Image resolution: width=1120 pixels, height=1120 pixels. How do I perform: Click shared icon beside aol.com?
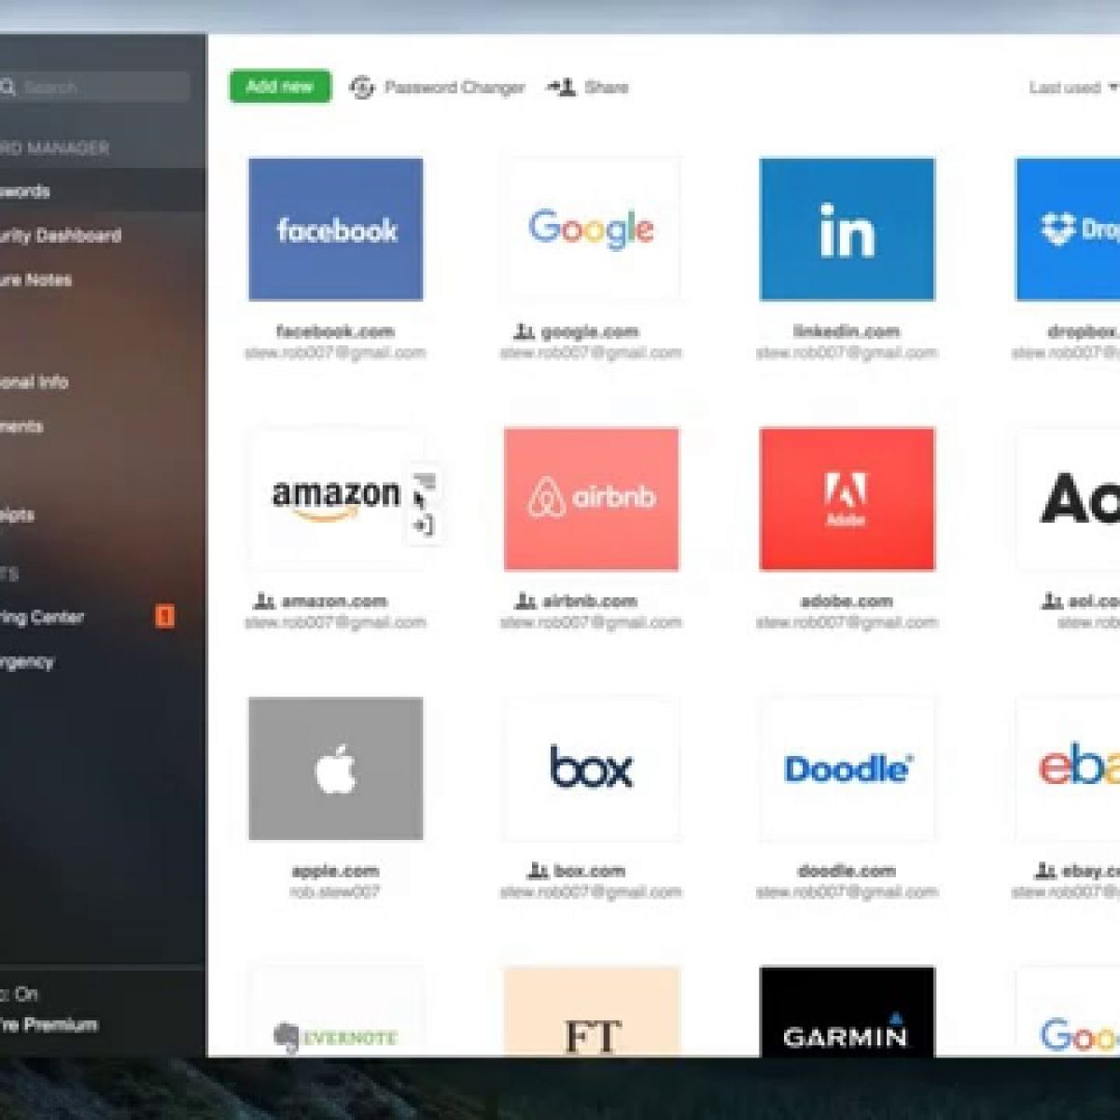(x=1051, y=601)
